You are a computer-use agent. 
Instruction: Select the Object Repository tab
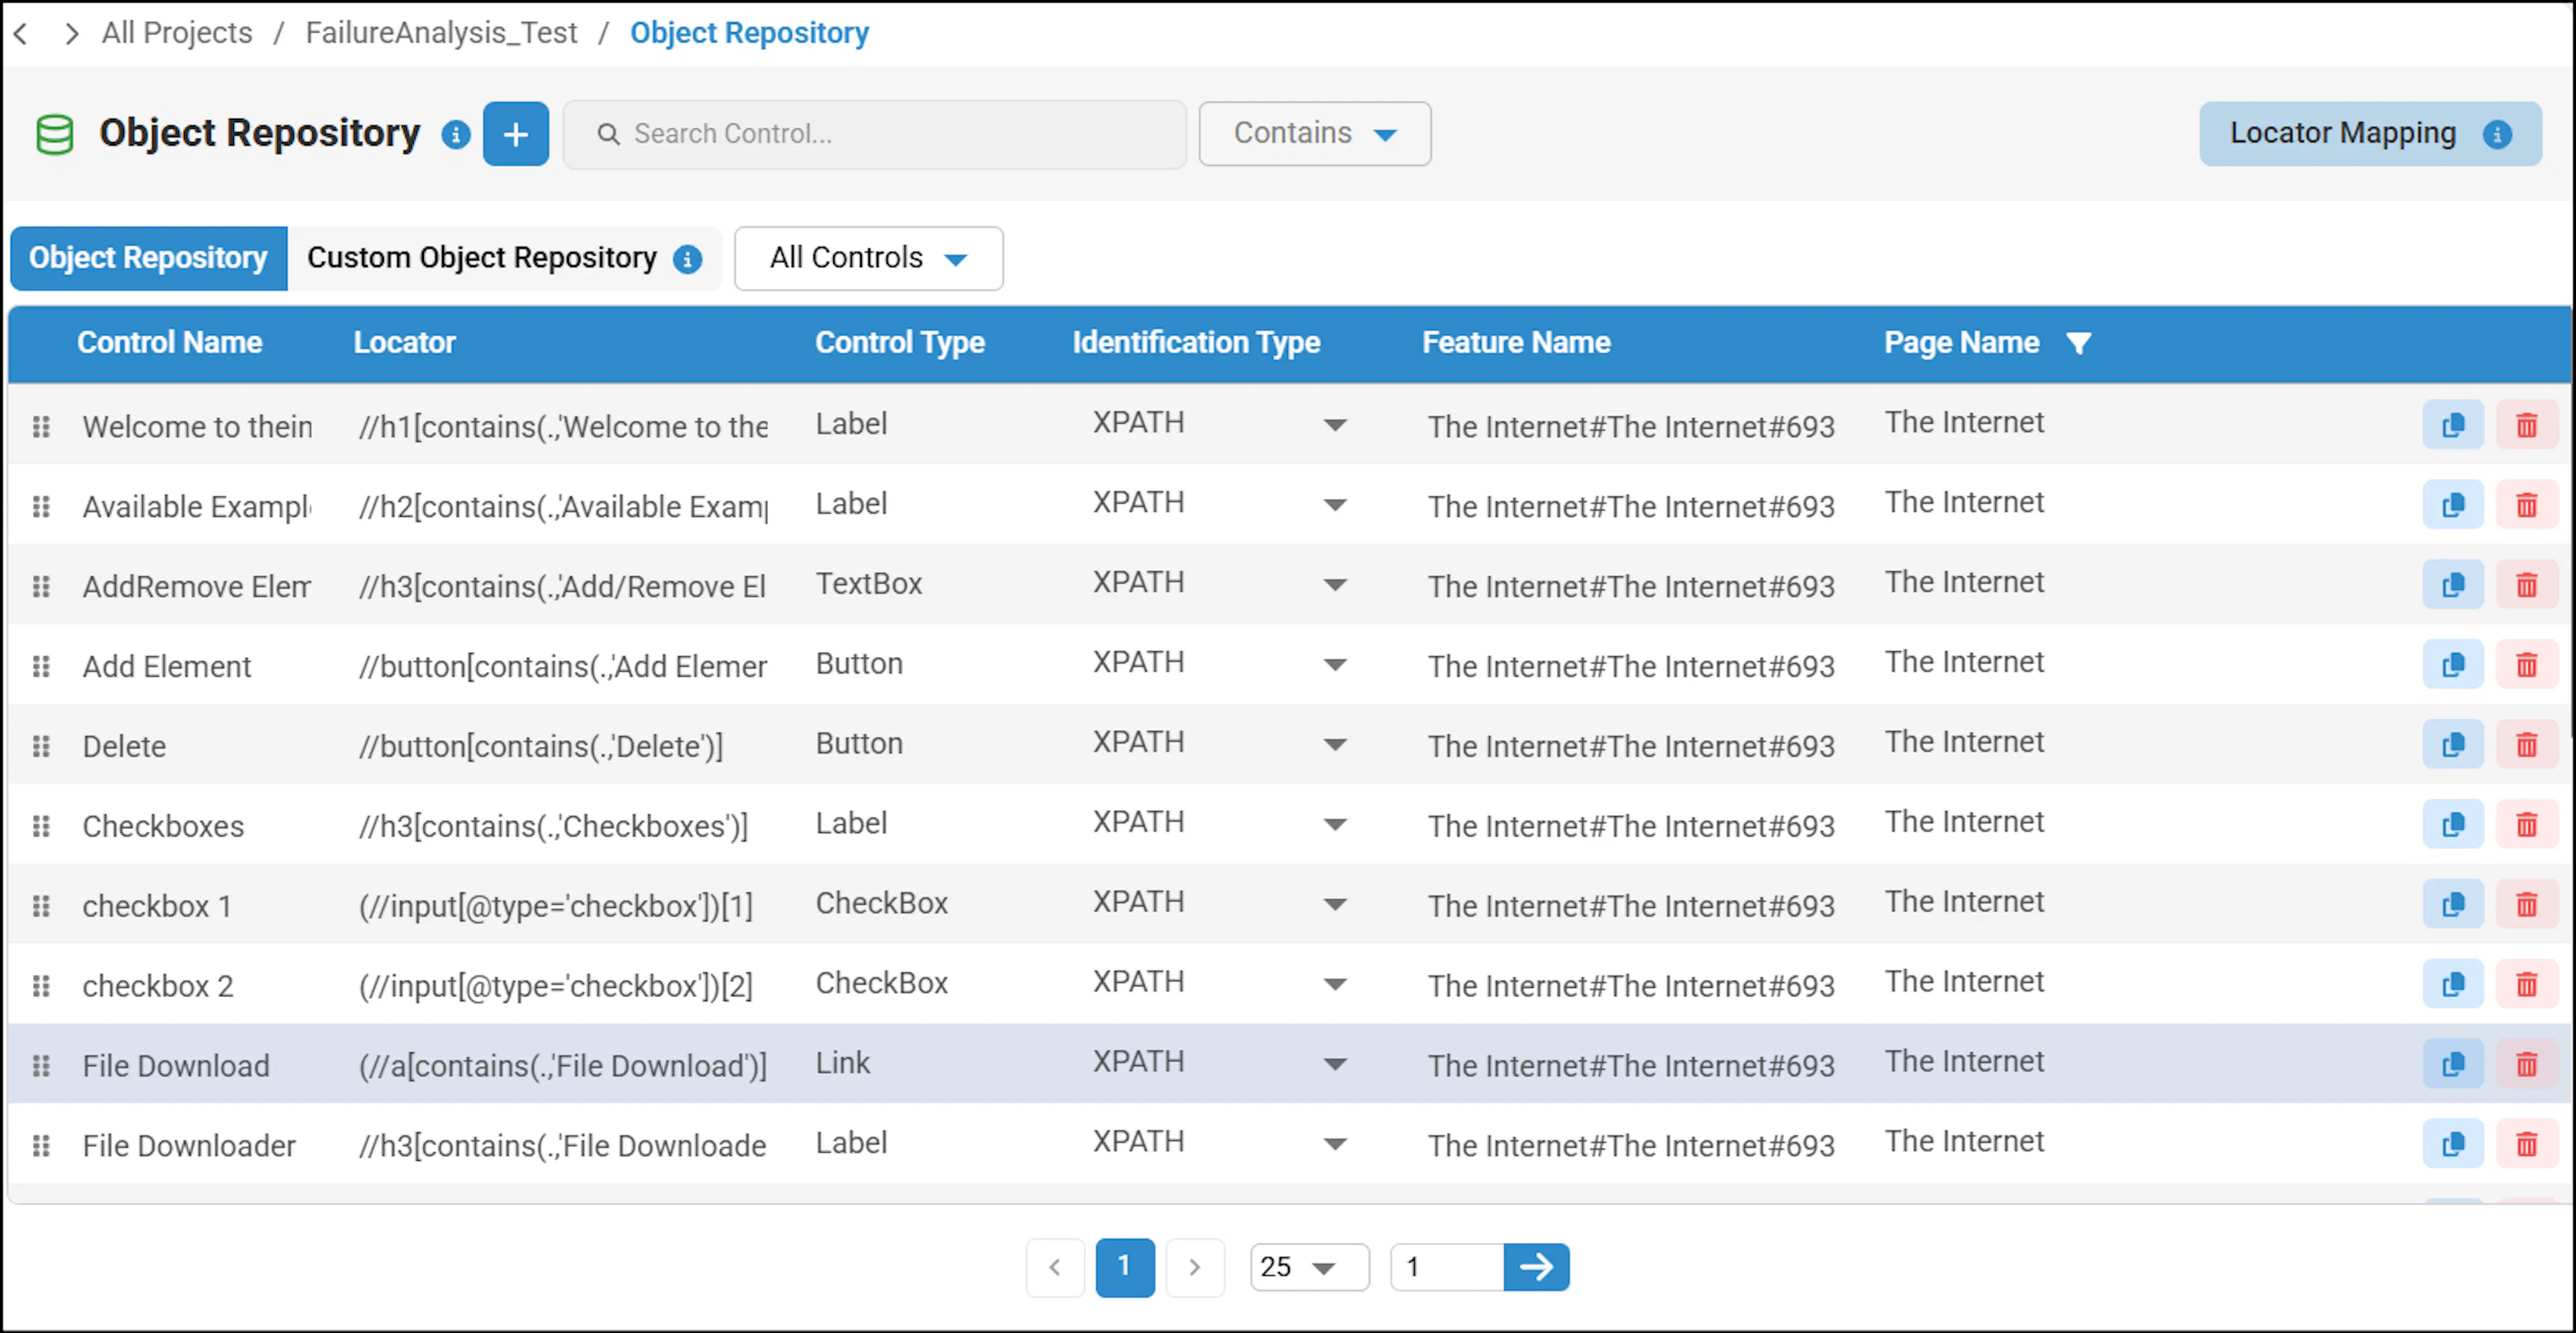click(x=148, y=259)
